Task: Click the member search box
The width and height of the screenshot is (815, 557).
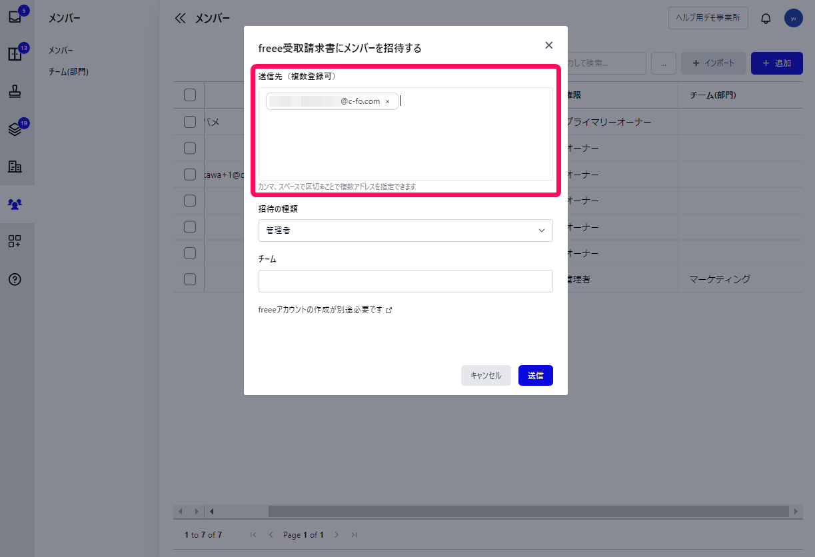Action: point(606,63)
